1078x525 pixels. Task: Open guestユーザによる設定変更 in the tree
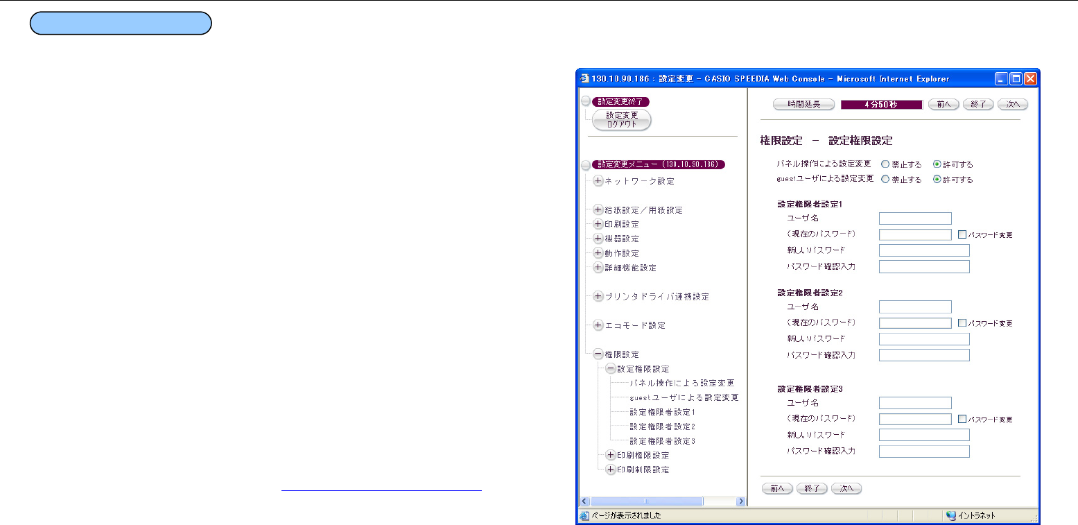(x=684, y=397)
